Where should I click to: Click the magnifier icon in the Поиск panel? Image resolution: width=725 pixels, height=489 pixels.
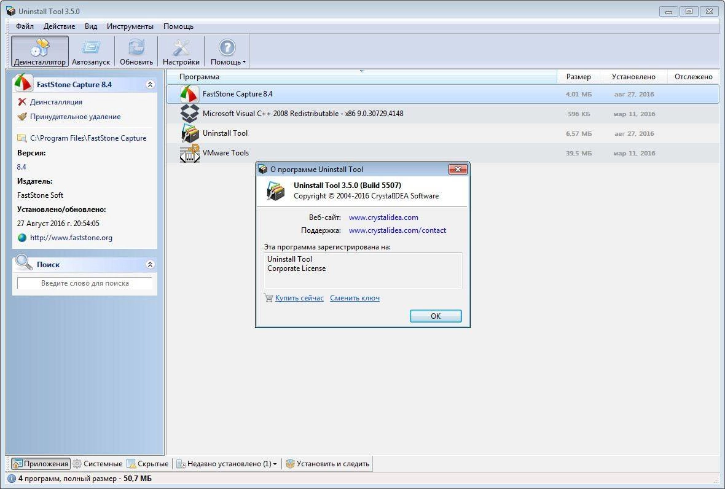pyautogui.click(x=23, y=262)
